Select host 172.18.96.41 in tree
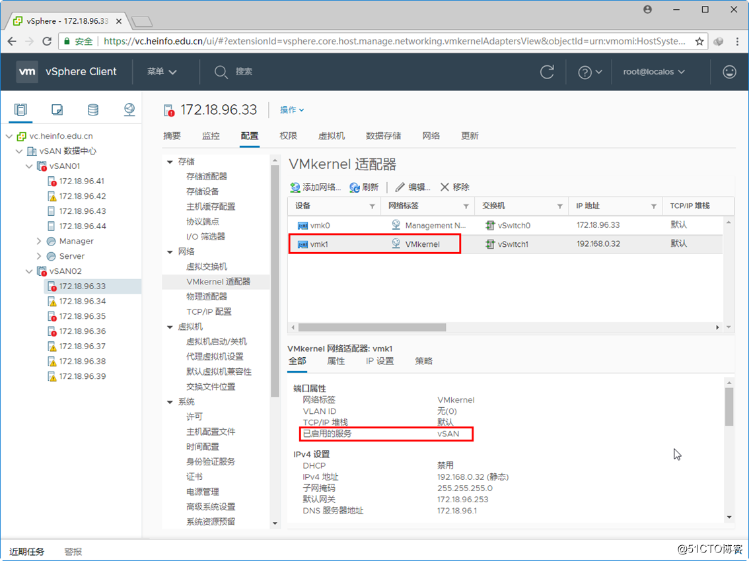 [82, 181]
